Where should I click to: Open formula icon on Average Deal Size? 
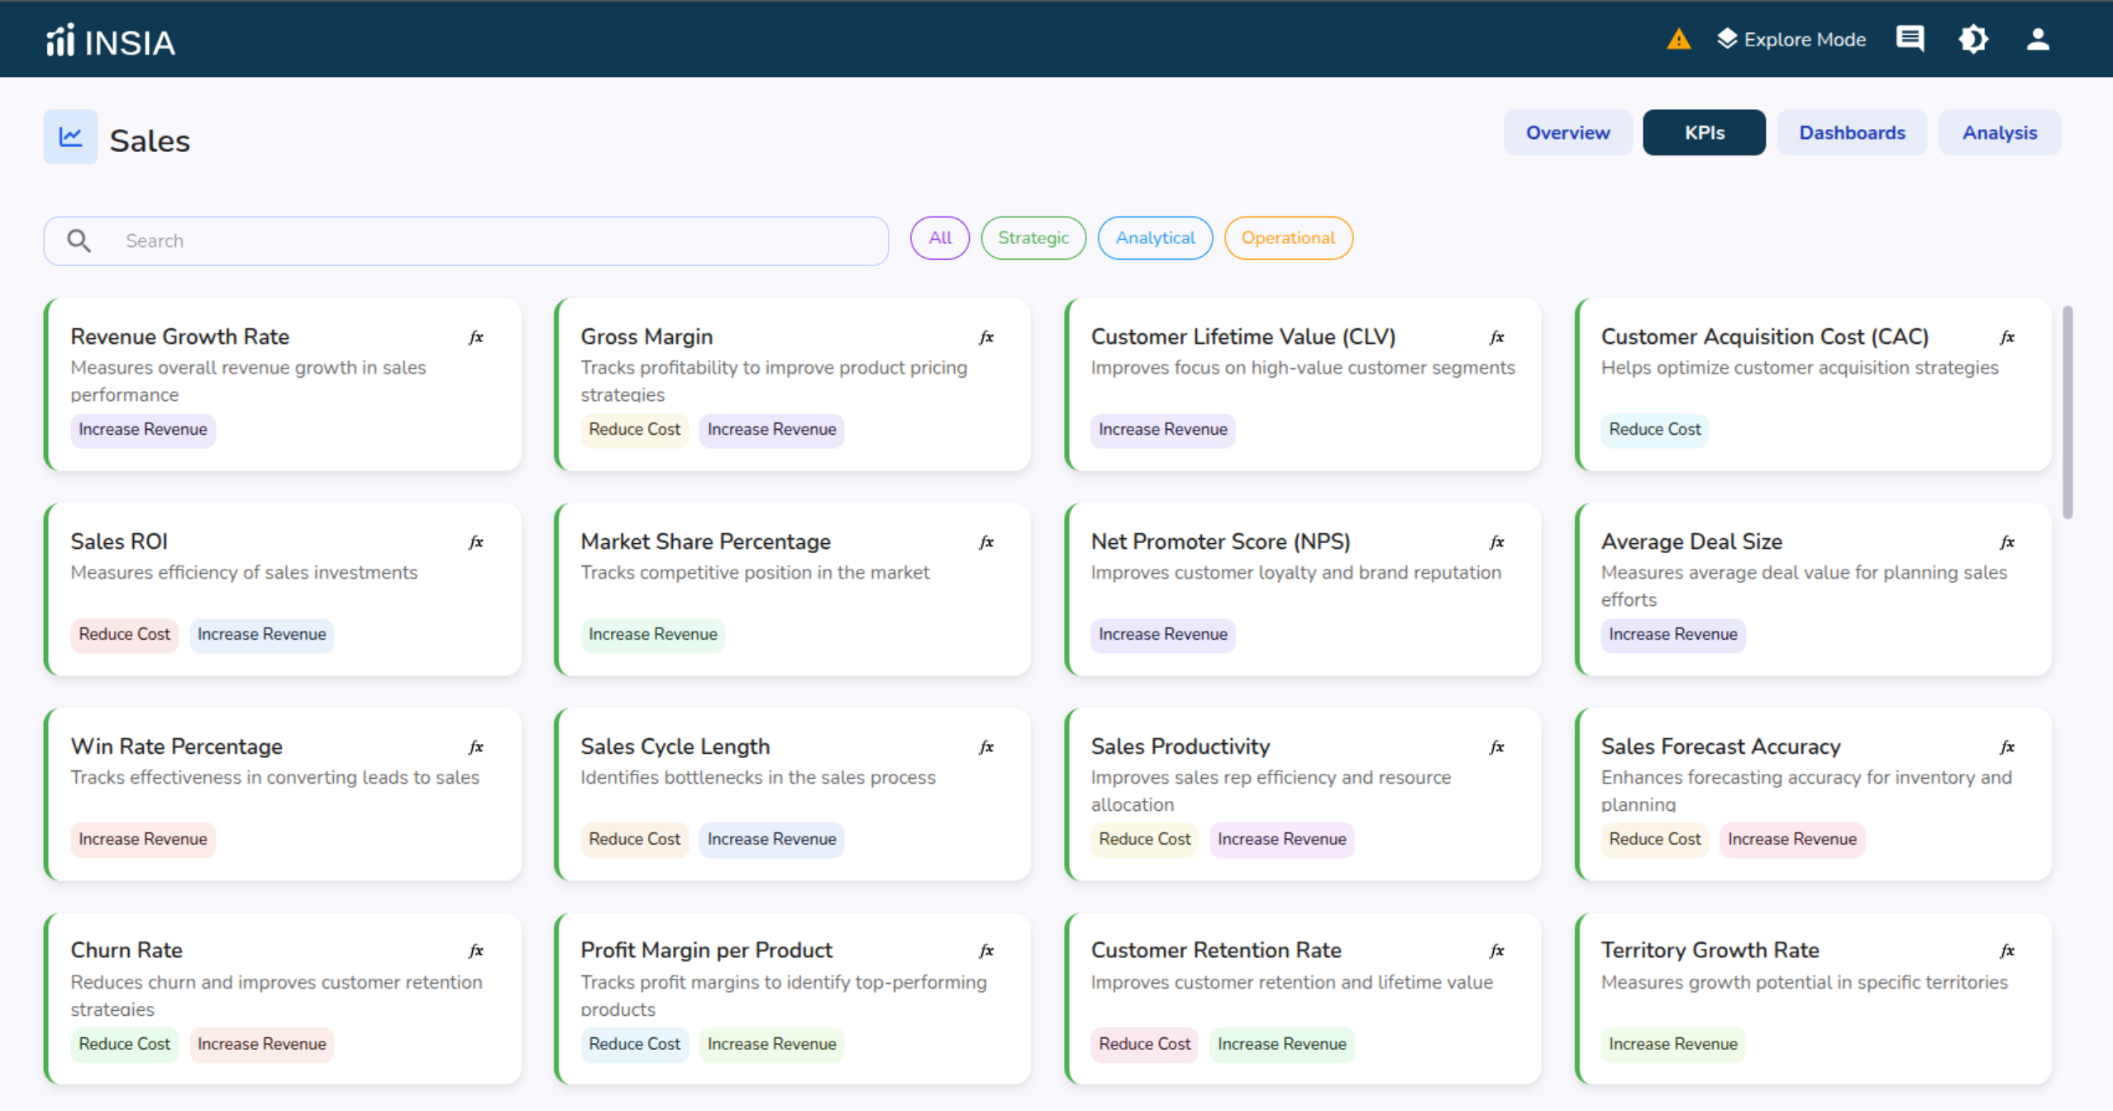2006,542
